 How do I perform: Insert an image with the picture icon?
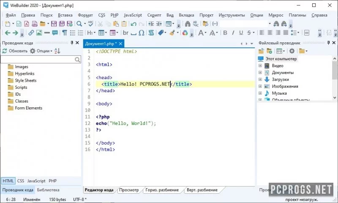pos(39,33)
